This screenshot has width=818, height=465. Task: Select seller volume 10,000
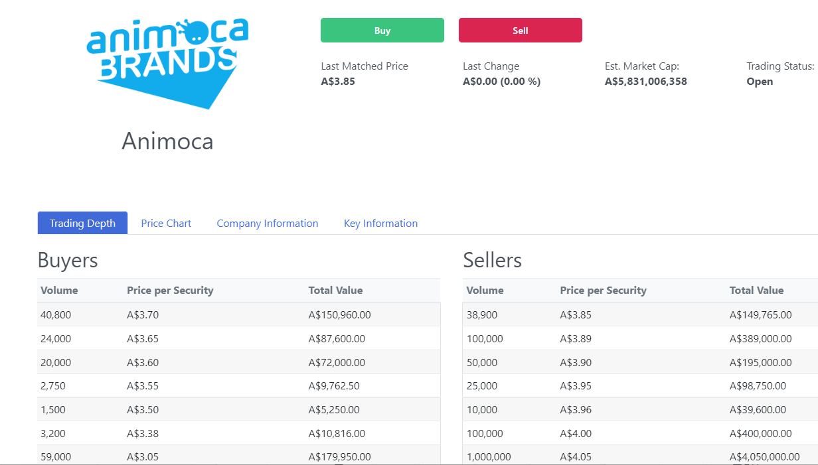click(482, 410)
